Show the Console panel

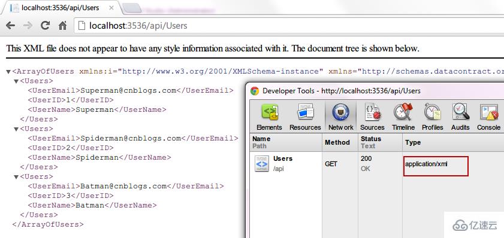coord(488,117)
